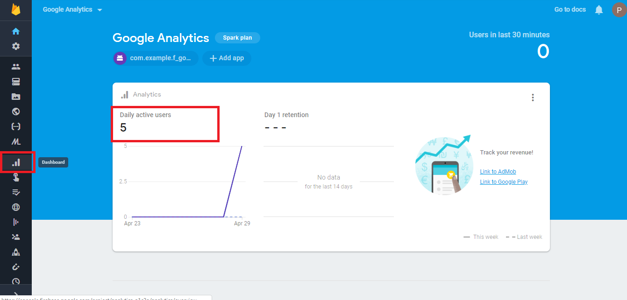The image size is (627, 300).
Task: Open Latest Release rocket icon
Action: (16, 252)
